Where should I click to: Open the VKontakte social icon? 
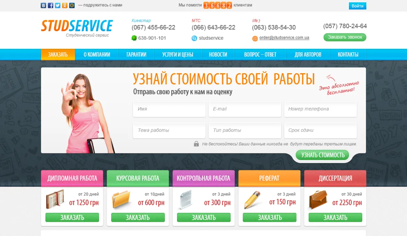pyautogui.click(x=43, y=5)
